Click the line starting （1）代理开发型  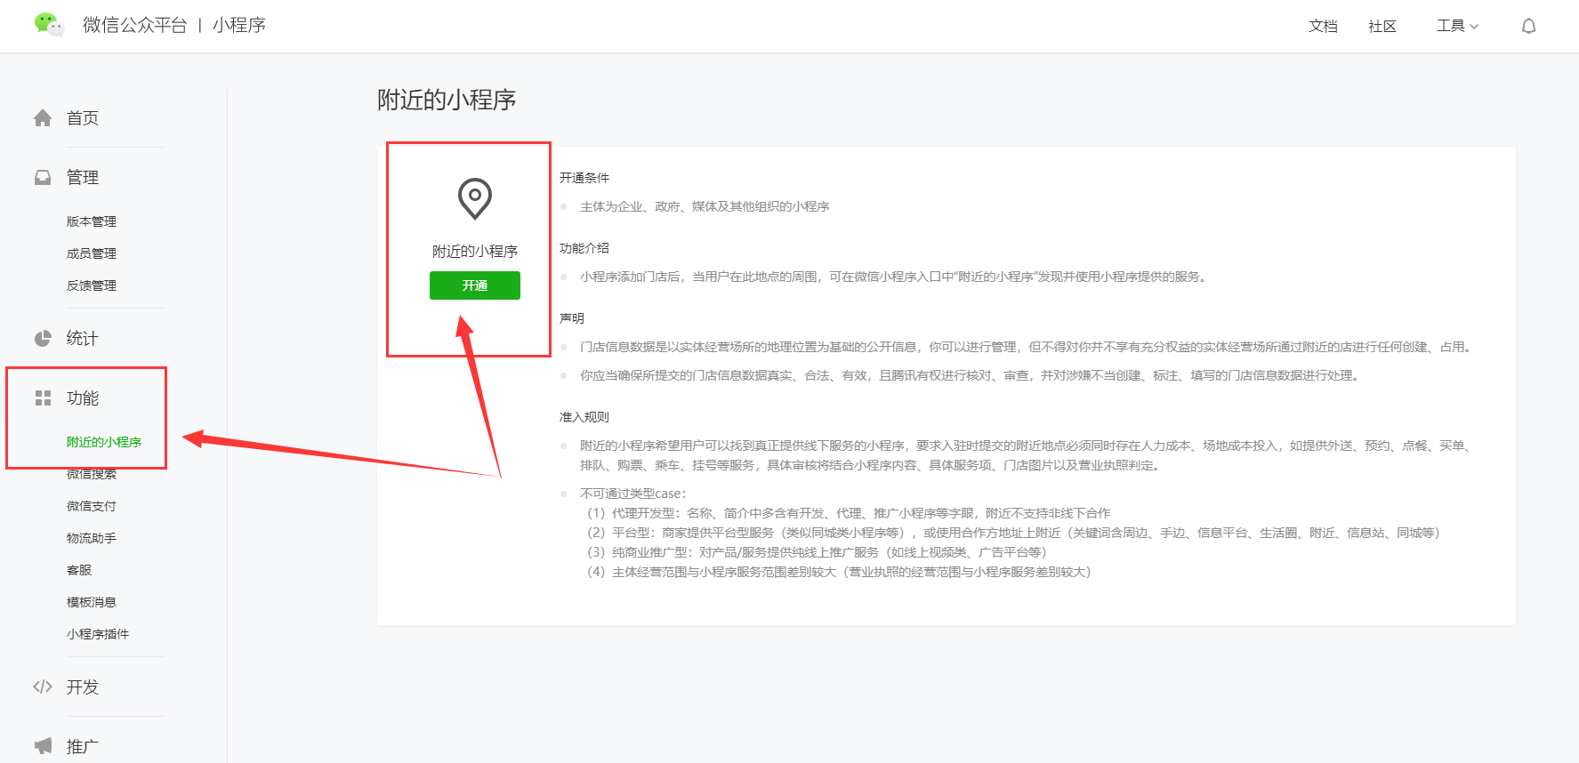846,513
